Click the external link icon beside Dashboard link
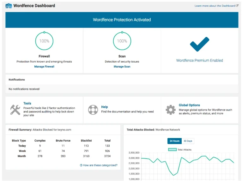This screenshot has width=242, height=181. point(237,6)
